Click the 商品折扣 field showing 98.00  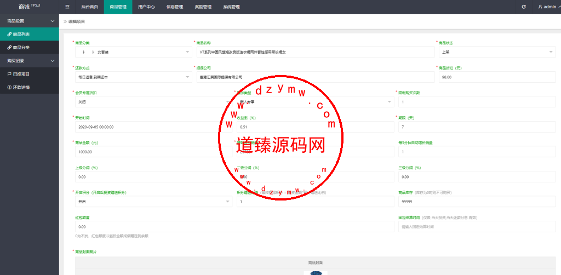497,77
